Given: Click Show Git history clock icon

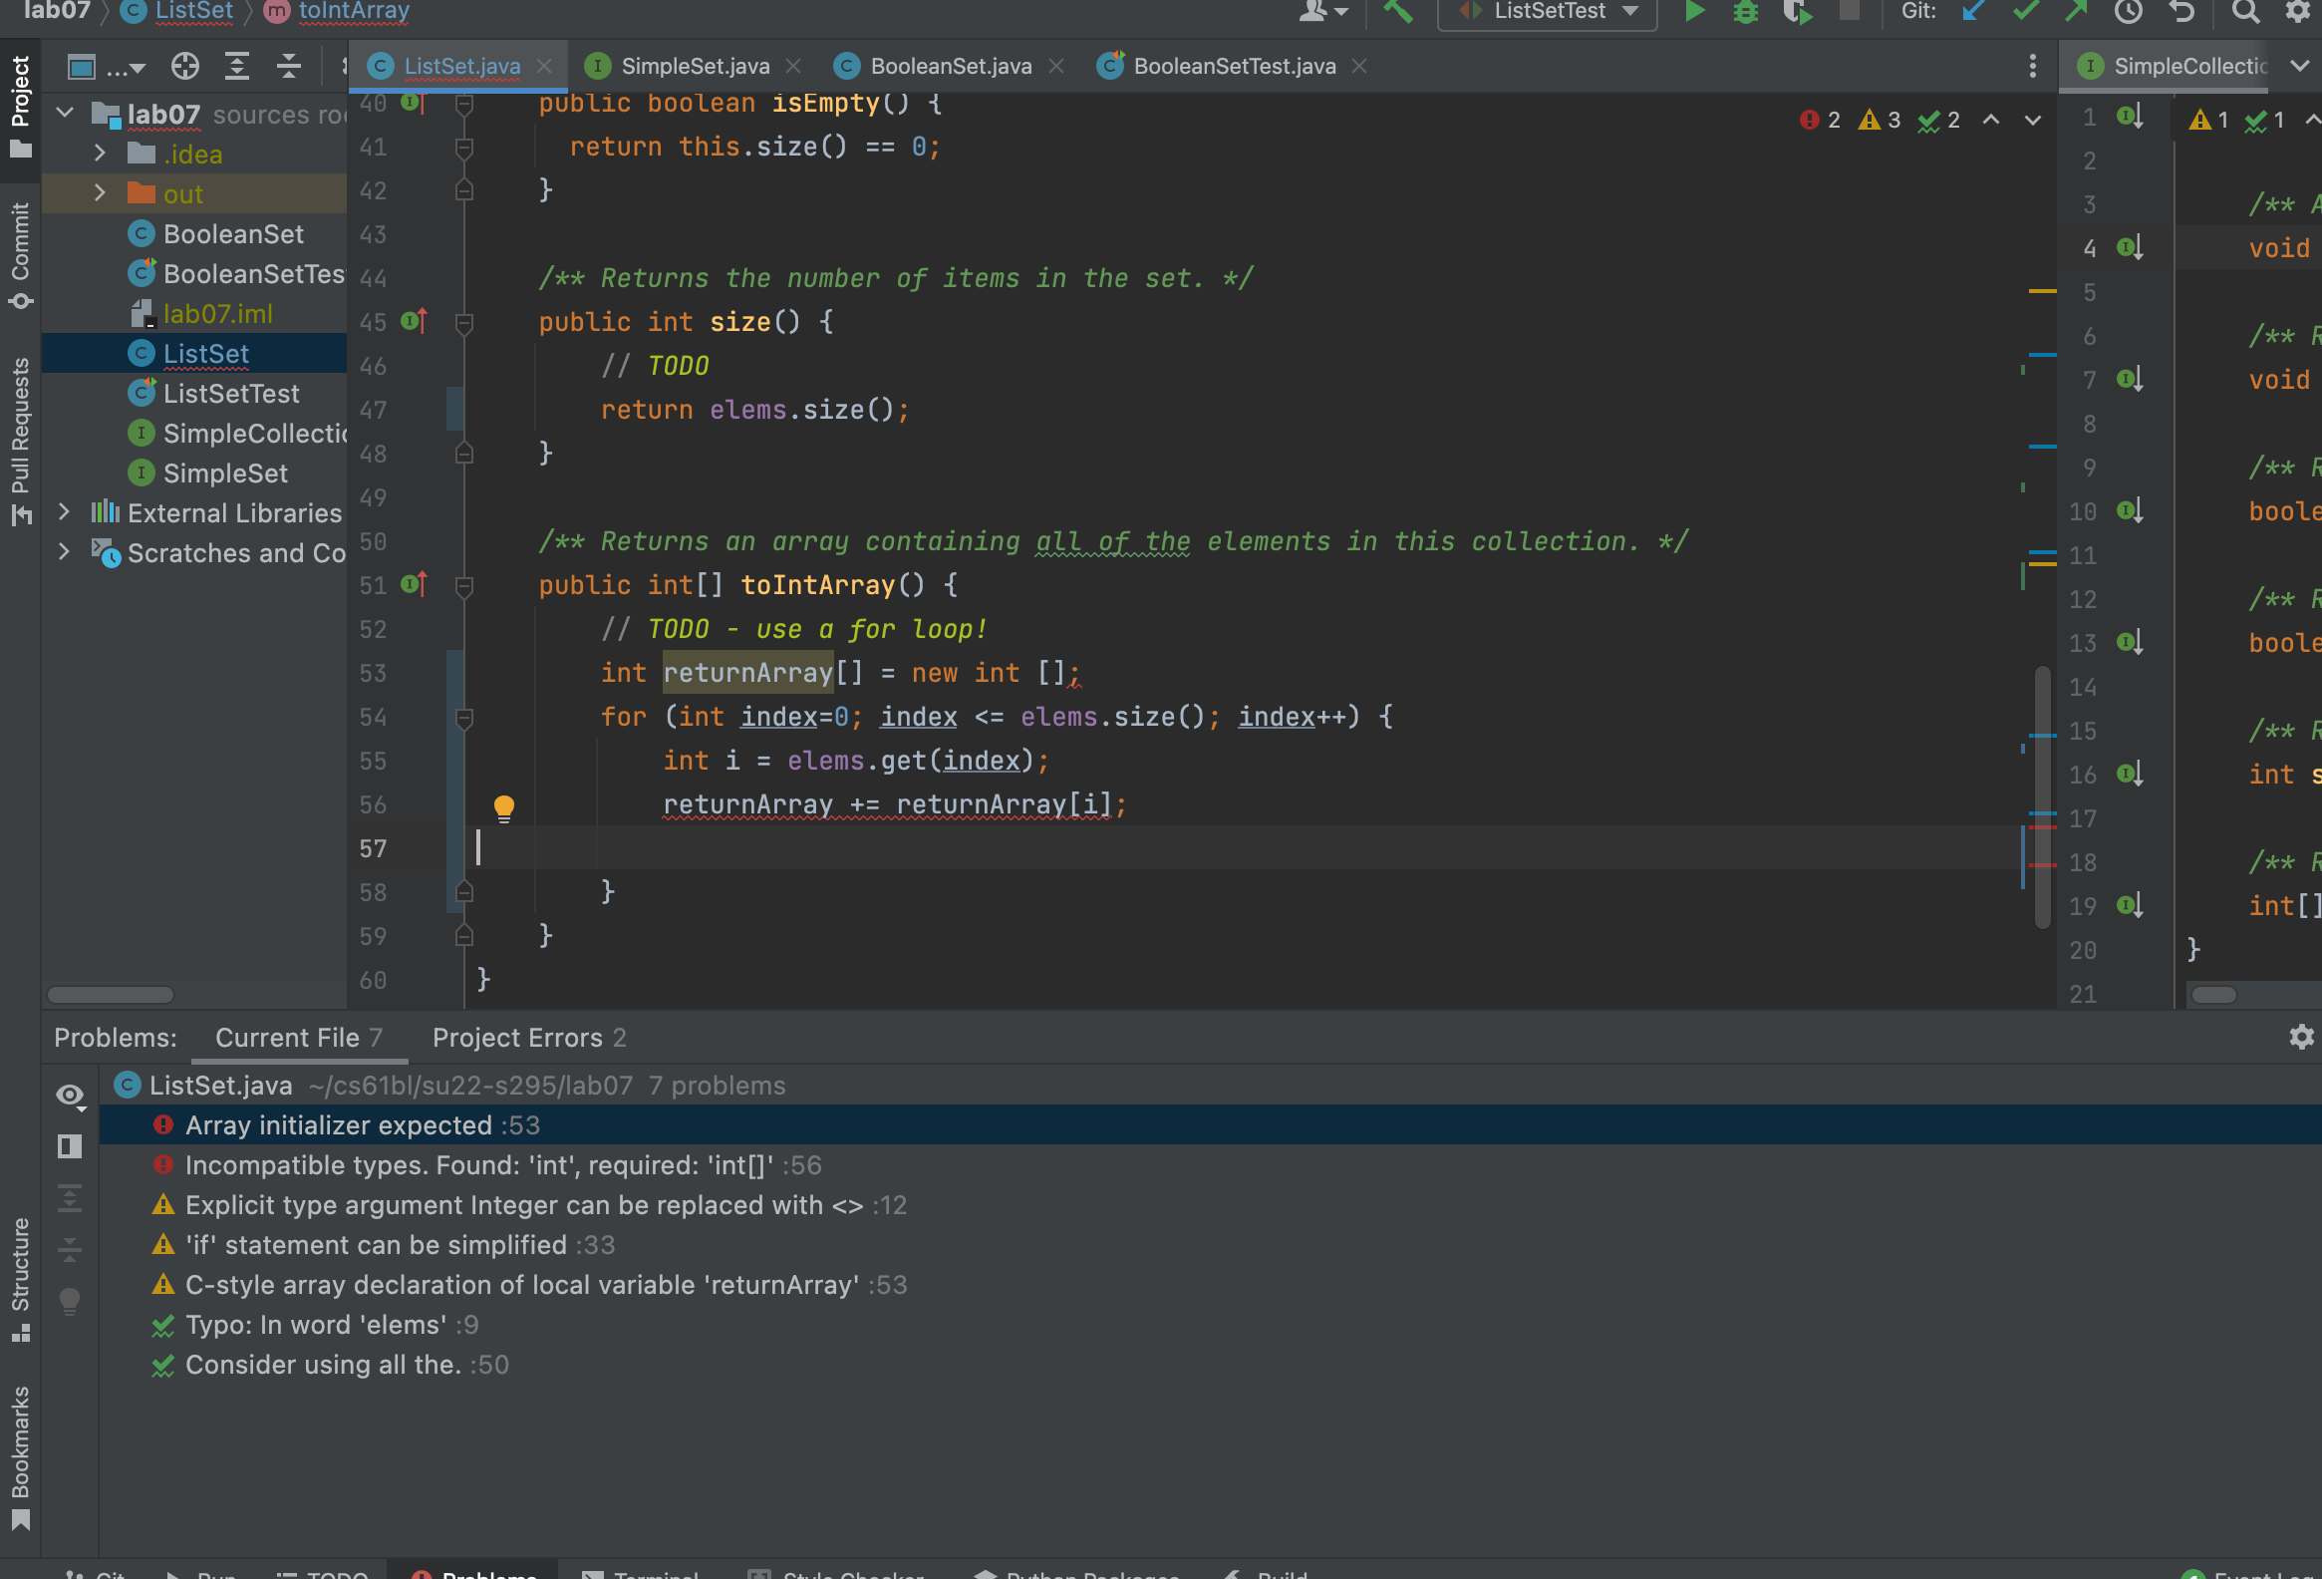Looking at the screenshot, I should pyautogui.click(x=2128, y=12).
